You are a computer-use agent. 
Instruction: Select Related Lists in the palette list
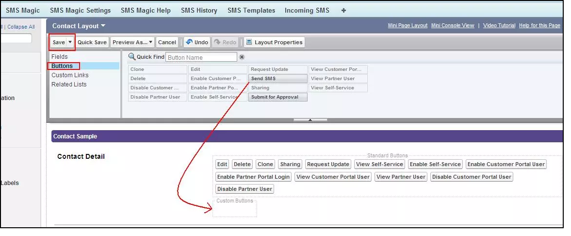pos(69,84)
